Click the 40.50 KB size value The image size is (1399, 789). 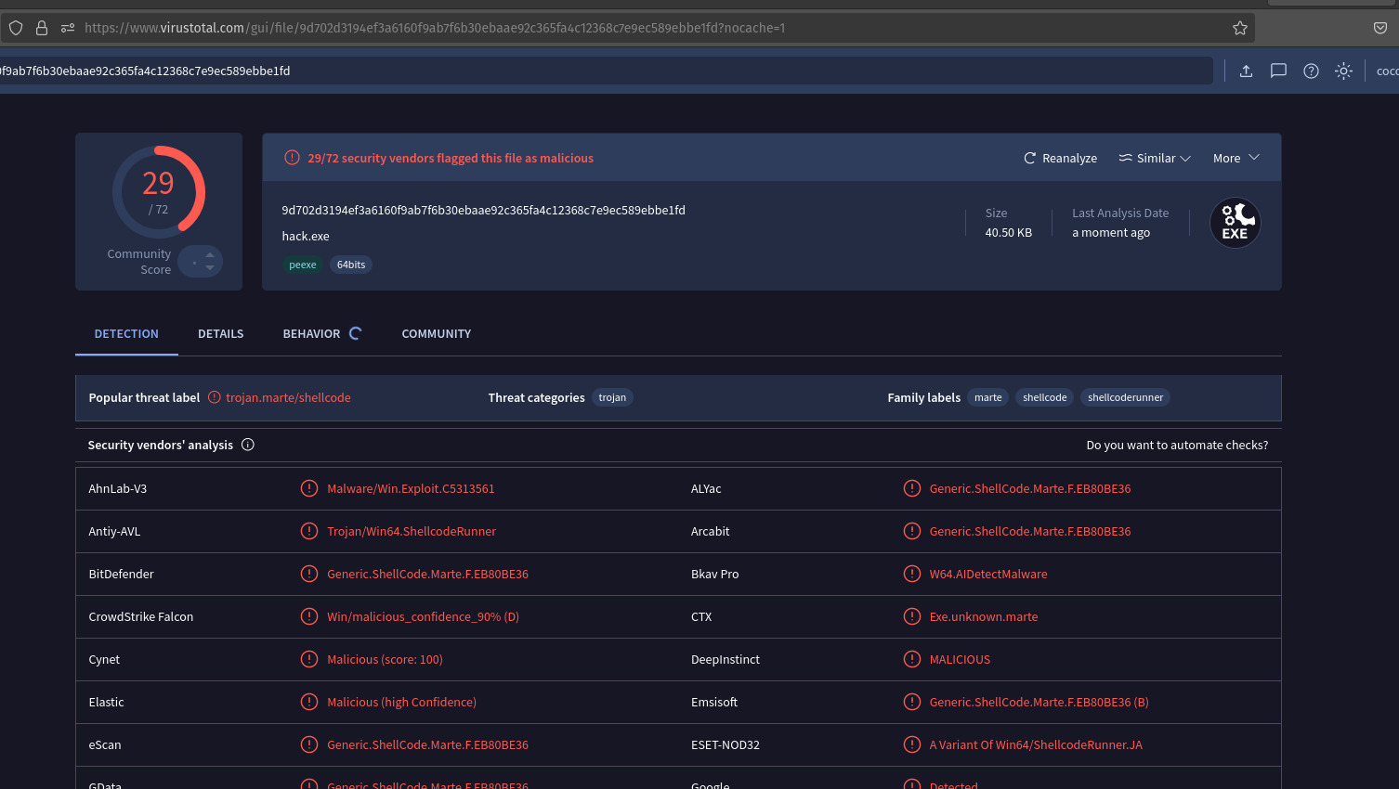click(x=1008, y=232)
